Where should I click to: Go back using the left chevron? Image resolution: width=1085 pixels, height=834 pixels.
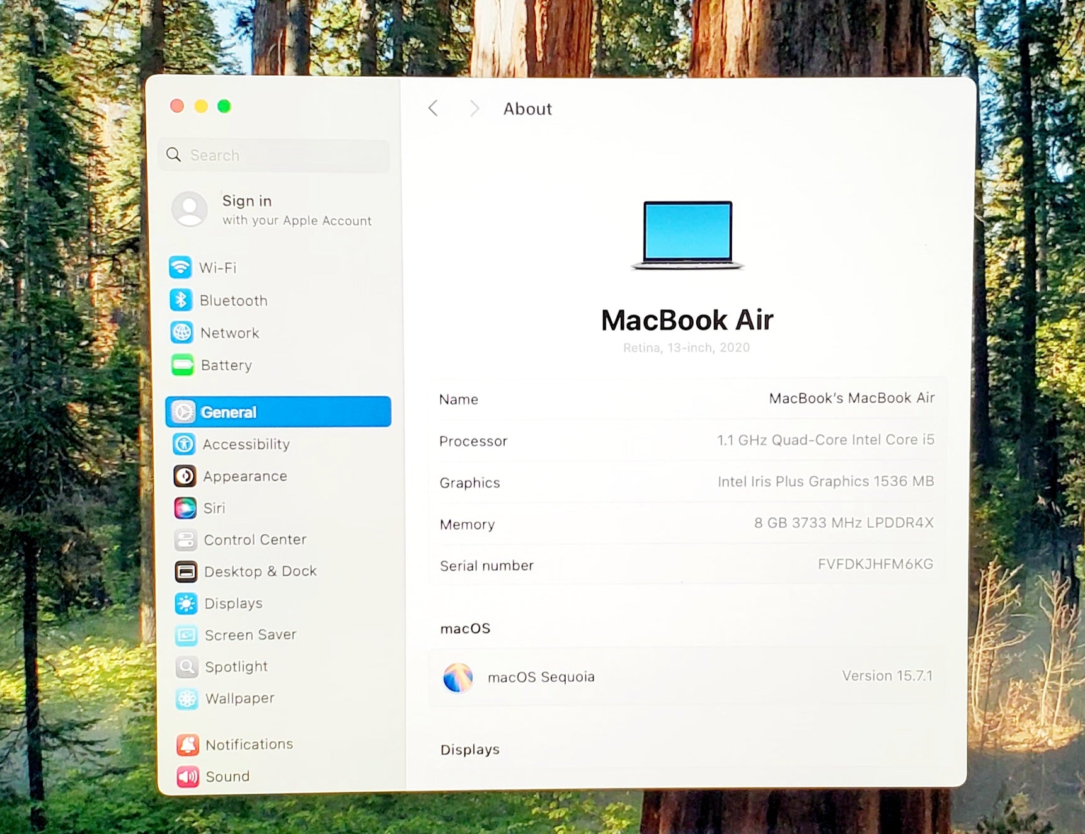click(433, 108)
